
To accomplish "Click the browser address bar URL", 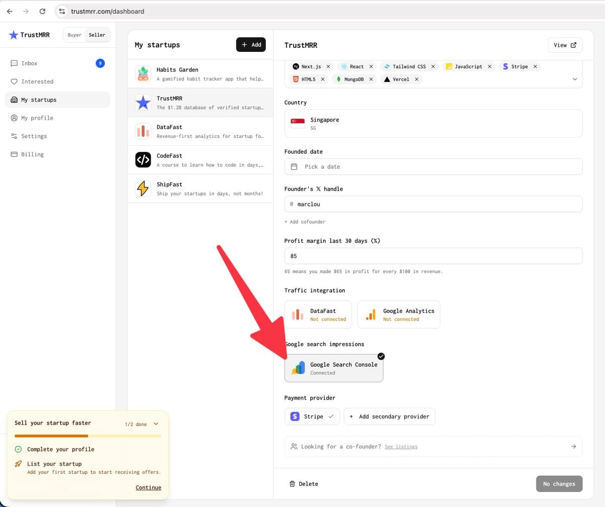I will point(108,11).
